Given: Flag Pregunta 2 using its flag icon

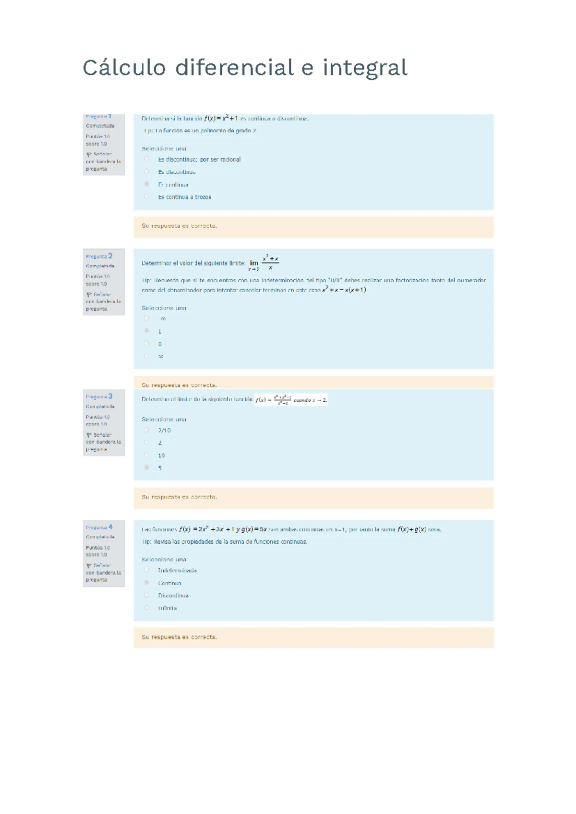Looking at the screenshot, I should [89, 295].
